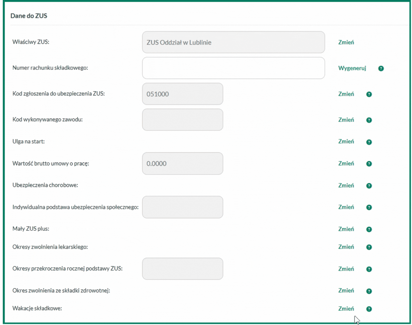Click the Kod wykonywanego zawodu field
The height and width of the screenshot is (325, 412).
pyautogui.click(x=183, y=120)
